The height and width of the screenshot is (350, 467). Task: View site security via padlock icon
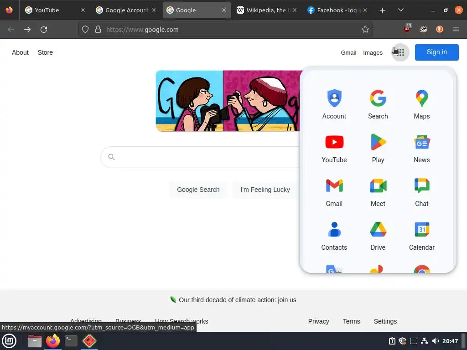pos(98,30)
